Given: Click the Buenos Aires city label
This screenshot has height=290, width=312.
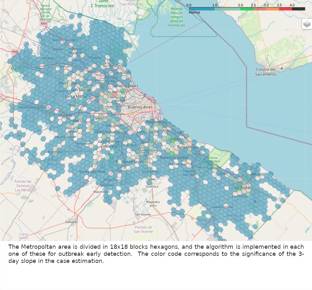Looking at the screenshot, I should tap(140, 107).
